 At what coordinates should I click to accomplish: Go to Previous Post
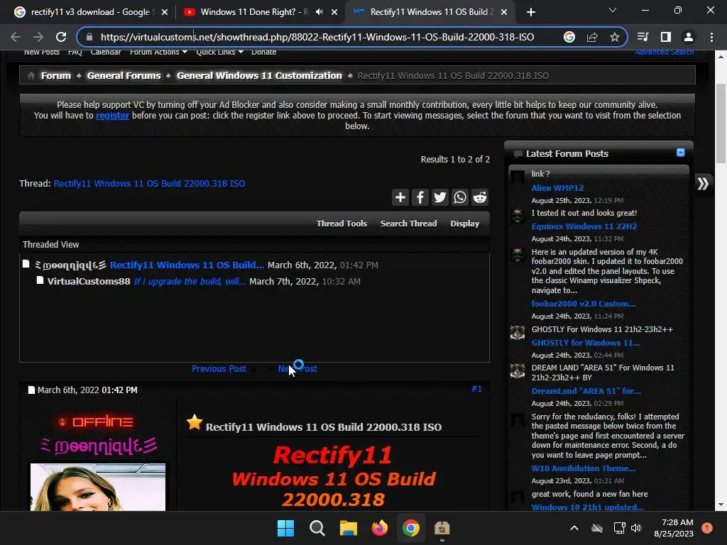(219, 369)
